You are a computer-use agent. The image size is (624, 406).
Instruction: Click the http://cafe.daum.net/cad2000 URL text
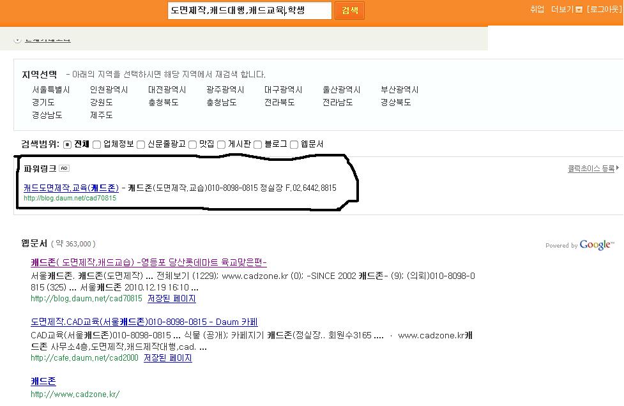coord(84,358)
